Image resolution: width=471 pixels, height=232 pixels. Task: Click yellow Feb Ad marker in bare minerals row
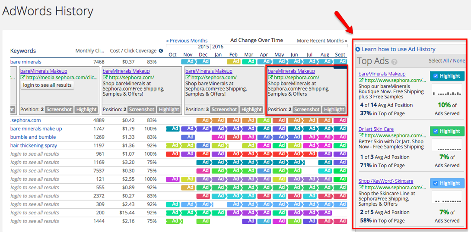[x=234, y=62]
